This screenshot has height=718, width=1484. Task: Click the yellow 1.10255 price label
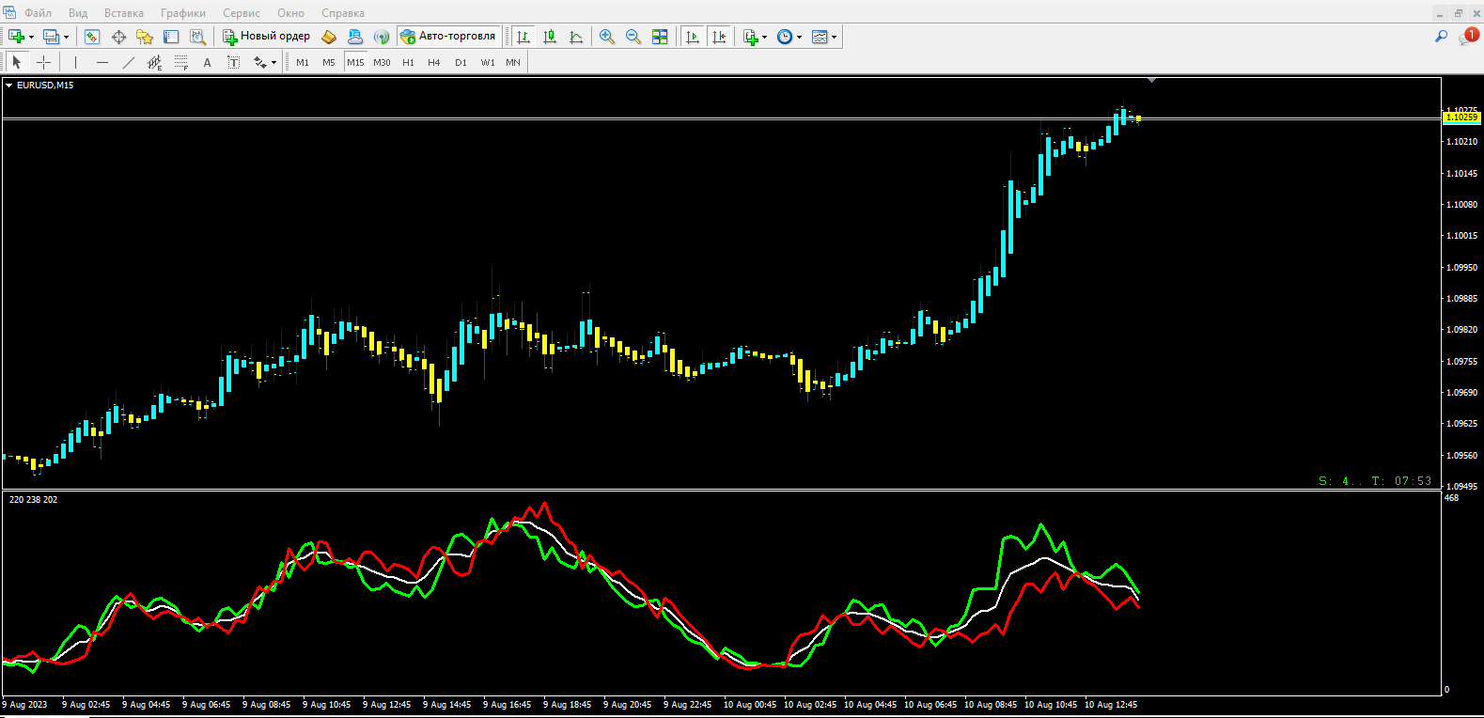[1461, 117]
